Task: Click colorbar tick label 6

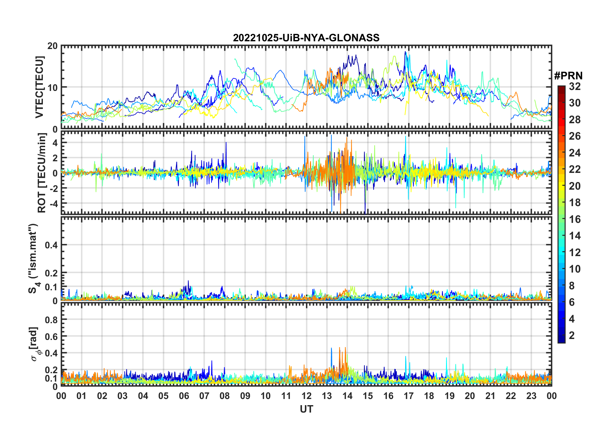Action: click(572, 302)
